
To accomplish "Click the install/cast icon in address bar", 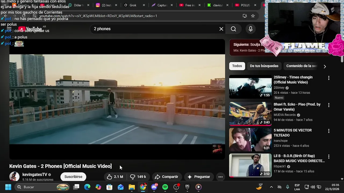I will [245, 16].
